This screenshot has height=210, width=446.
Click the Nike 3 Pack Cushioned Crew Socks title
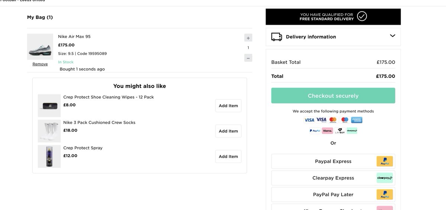[x=99, y=122]
